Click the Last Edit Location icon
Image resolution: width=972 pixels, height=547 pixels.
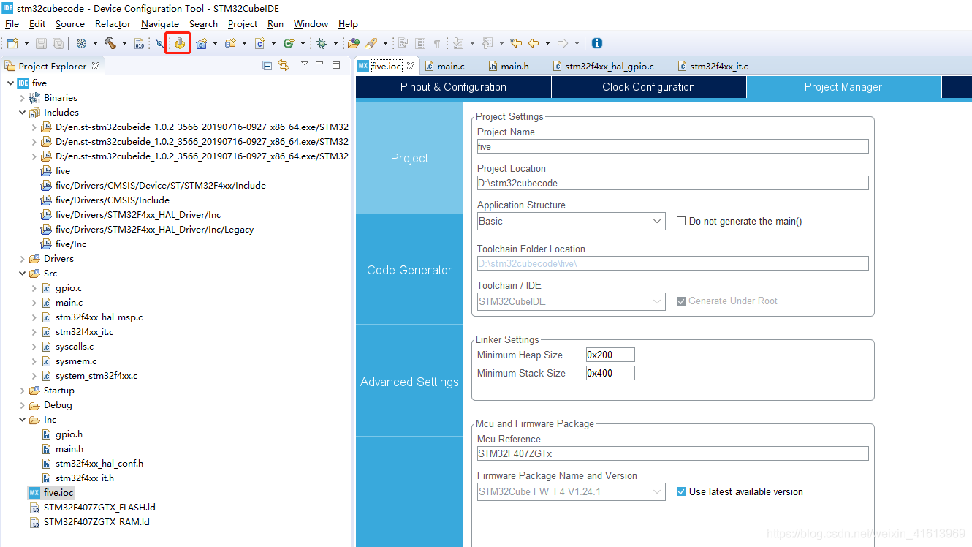(x=517, y=43)
